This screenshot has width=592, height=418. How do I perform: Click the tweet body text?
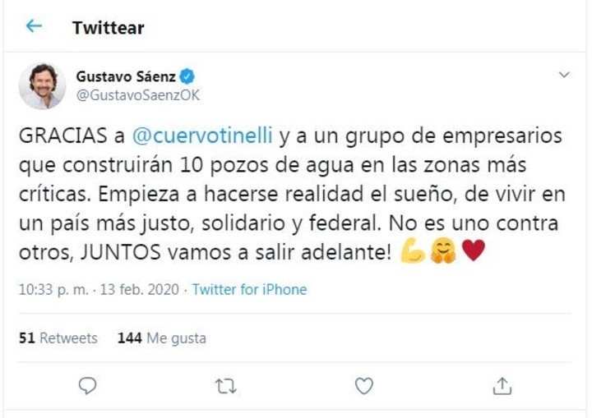(288, 195)
